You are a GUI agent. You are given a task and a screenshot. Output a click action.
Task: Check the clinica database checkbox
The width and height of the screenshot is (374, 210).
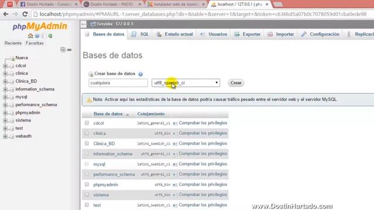(x=87, y=133)
